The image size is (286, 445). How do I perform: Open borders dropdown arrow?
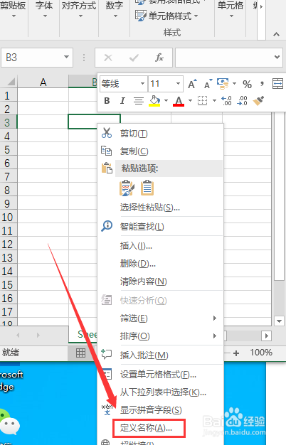[214, 100]
